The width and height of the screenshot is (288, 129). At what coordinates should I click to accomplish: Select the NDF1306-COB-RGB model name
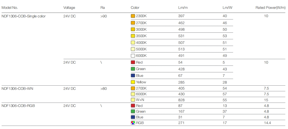pos(18,106)
